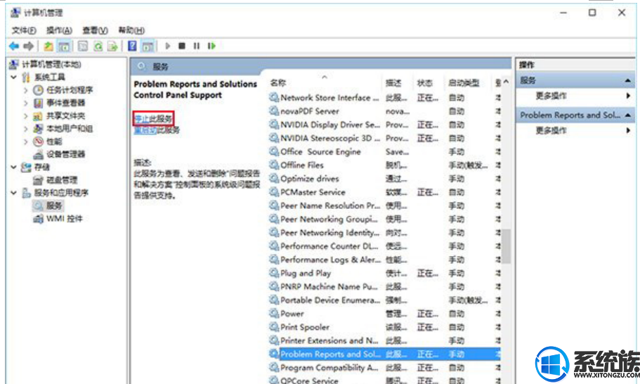640x384 pixels.
Task: Select Peer Networking Identity service row
Action: coord(384,233)
